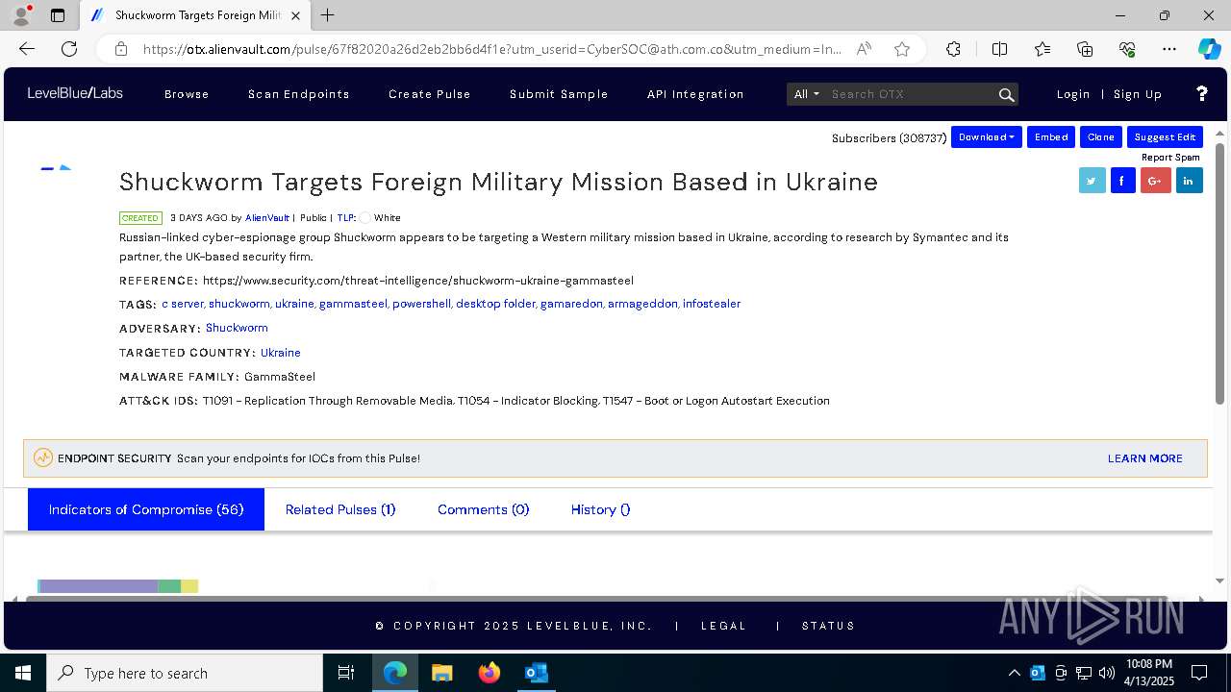Click the Embed button
The width and height of the screenshot is (1231, 692).
click(1051, 137)
